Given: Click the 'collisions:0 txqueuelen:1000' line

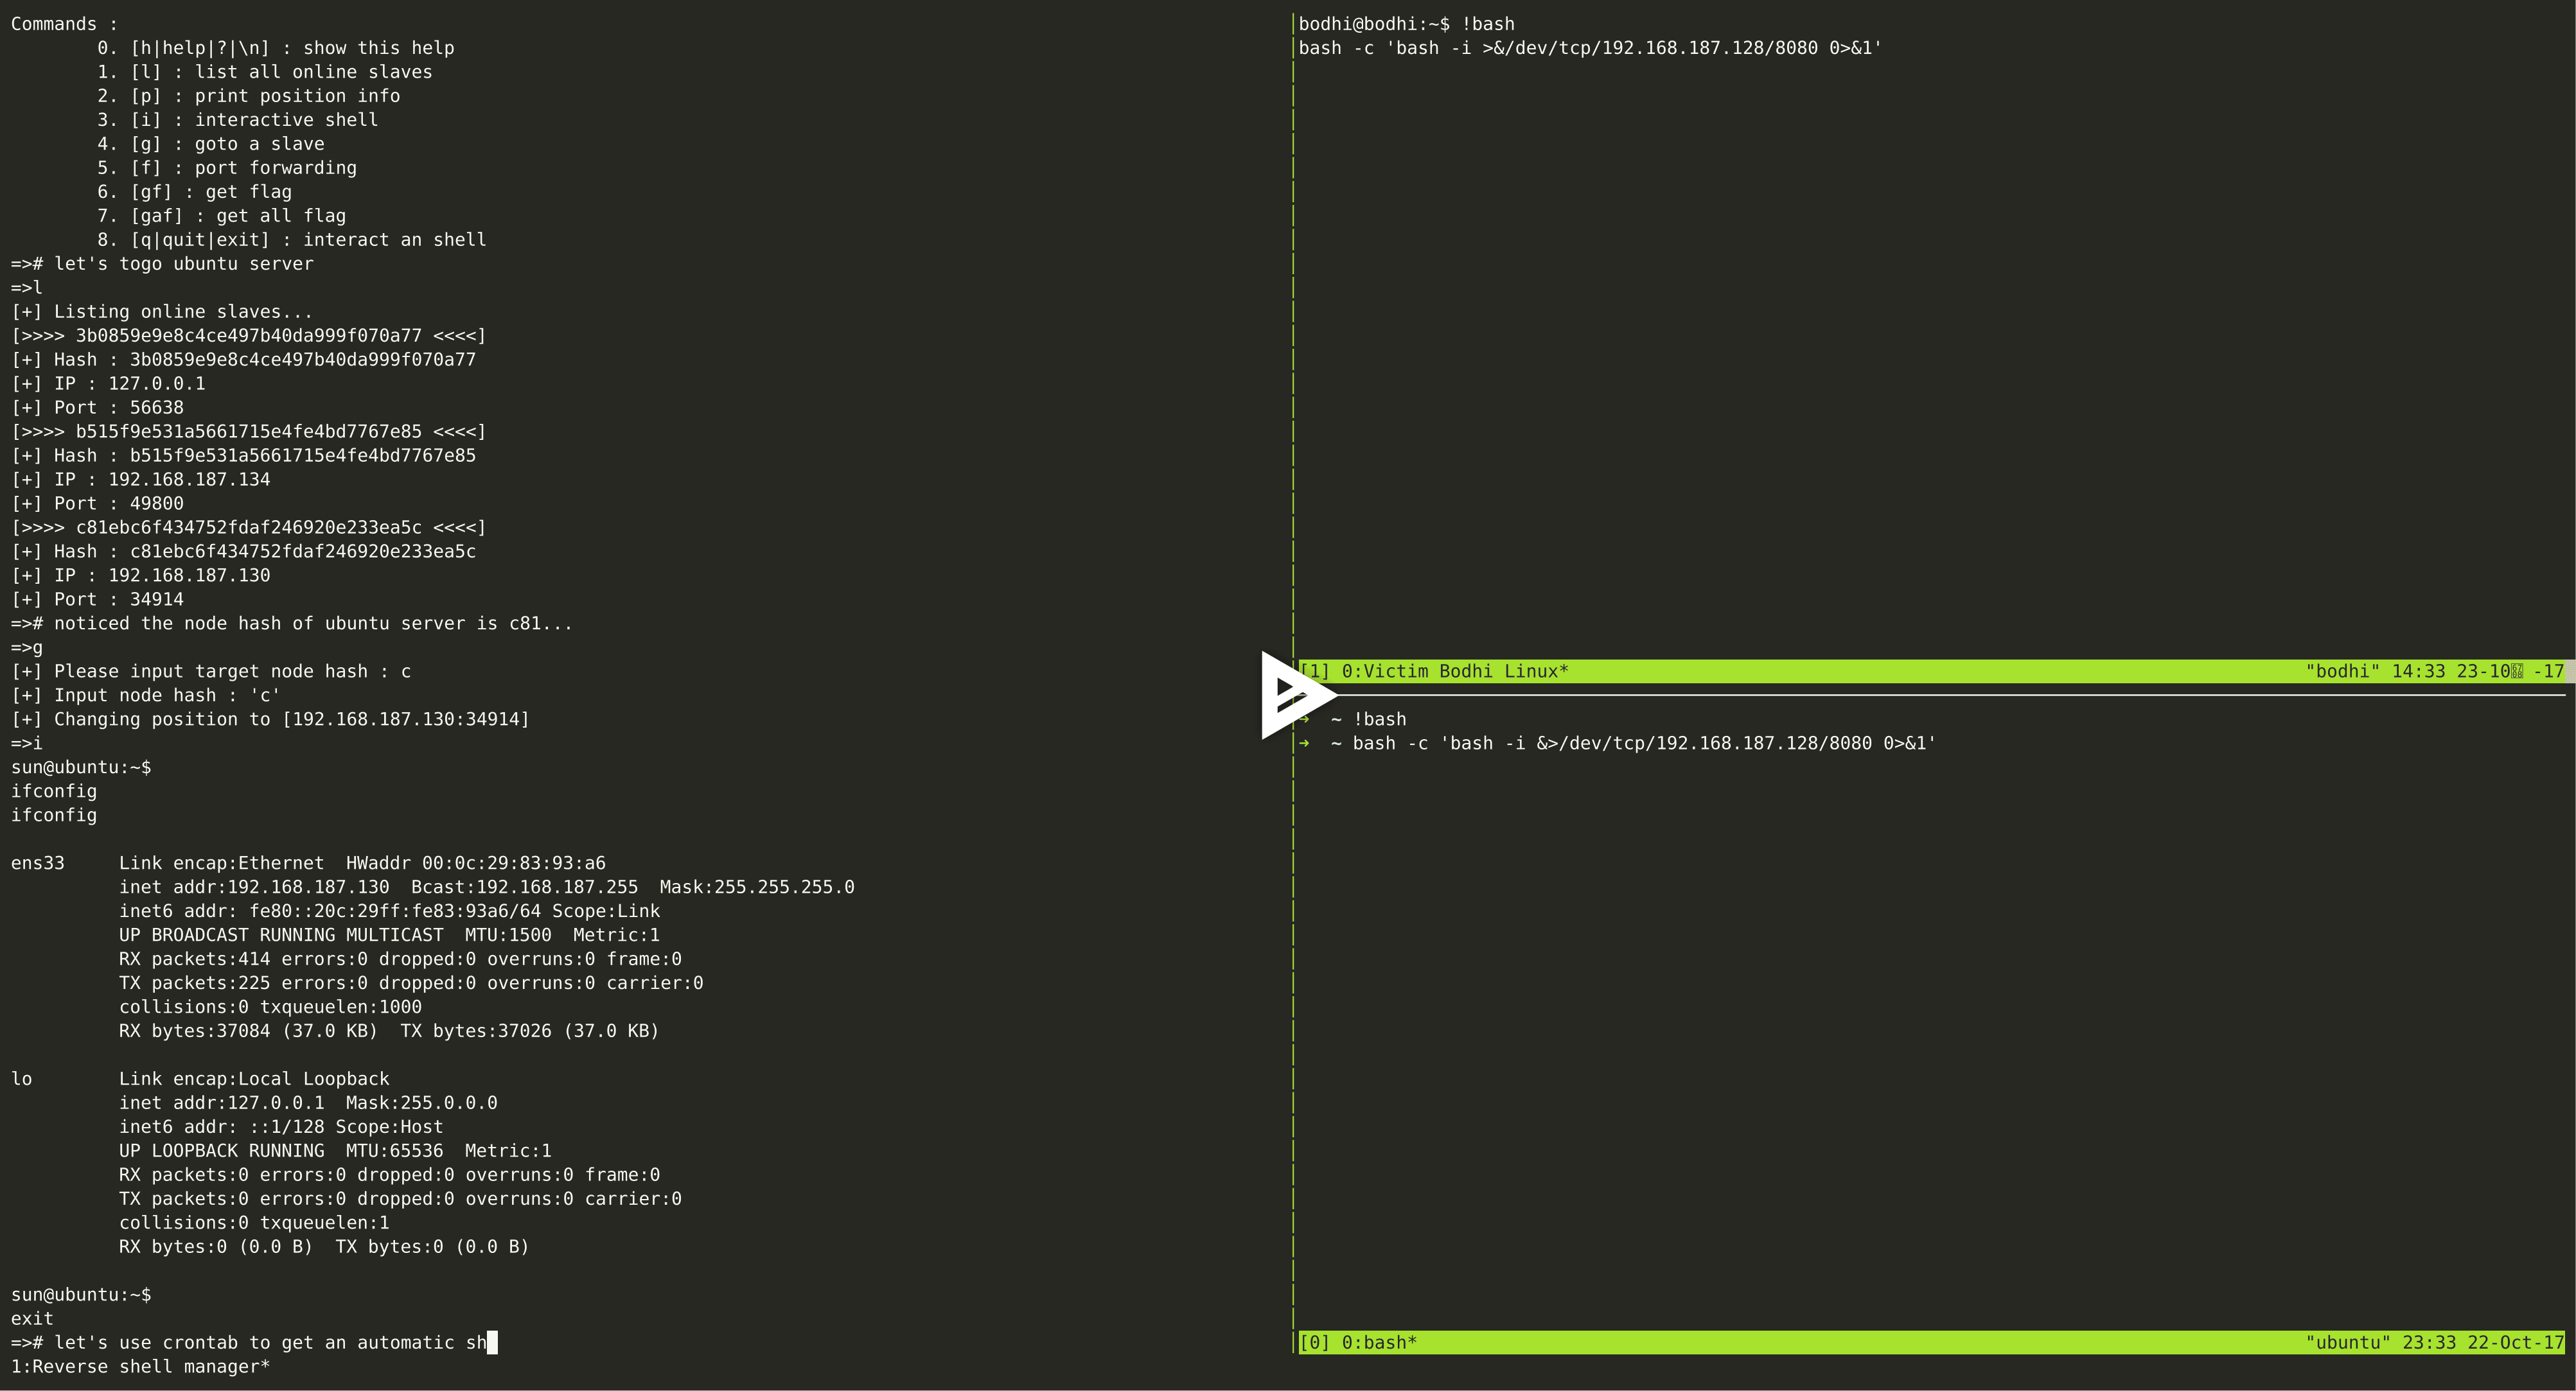Looking at the screenshot, I should 270,1008.
